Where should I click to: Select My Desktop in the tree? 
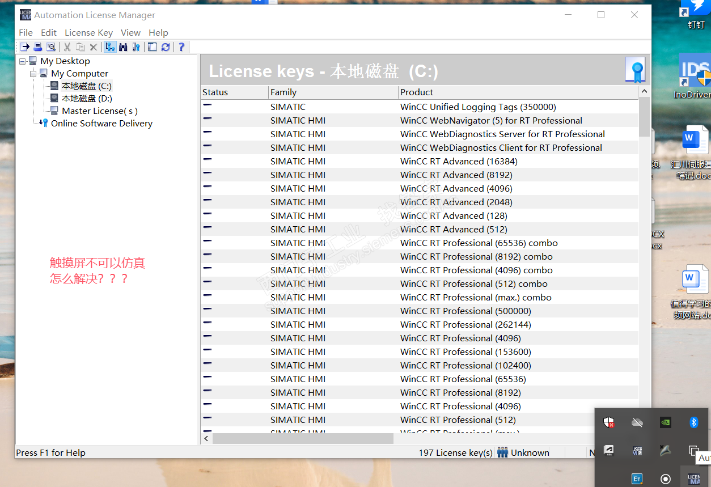65,61
